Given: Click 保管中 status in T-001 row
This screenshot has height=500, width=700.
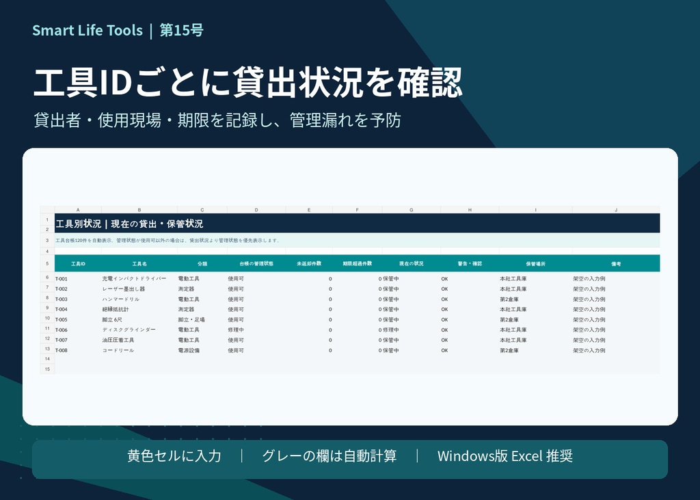Looking at the screenshot, I should pos(411,279).
